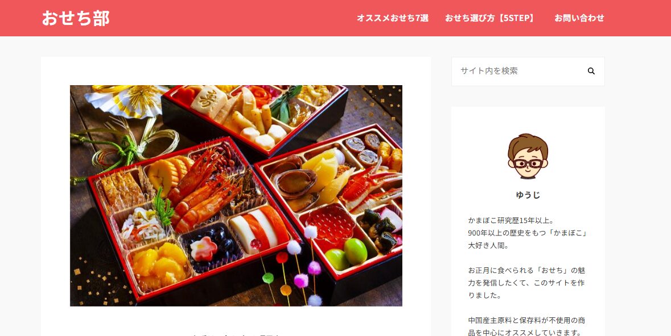Viewport: 671px width, 336px height.
Task: Click the red shrimp in the osechi photo
Action: point(203,190)
